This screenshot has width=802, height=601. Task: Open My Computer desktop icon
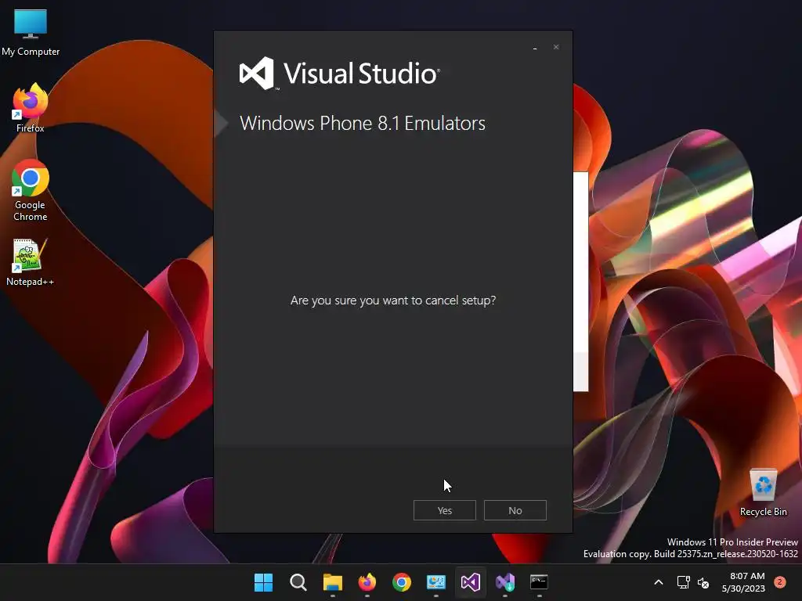pyautogui.click(x=31, y=33)
